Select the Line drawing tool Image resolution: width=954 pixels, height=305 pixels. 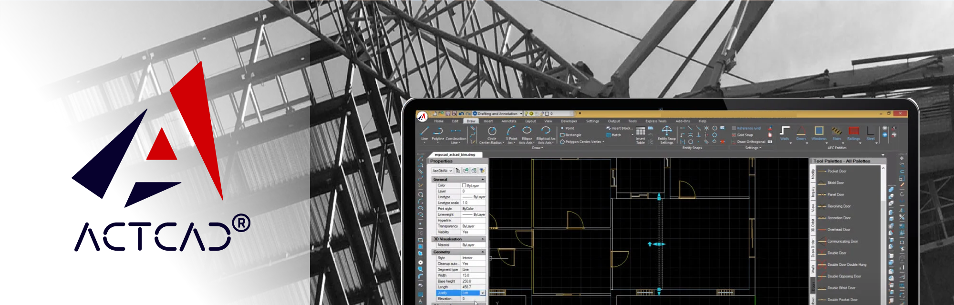pyautogui.click(x=425, y=133)
